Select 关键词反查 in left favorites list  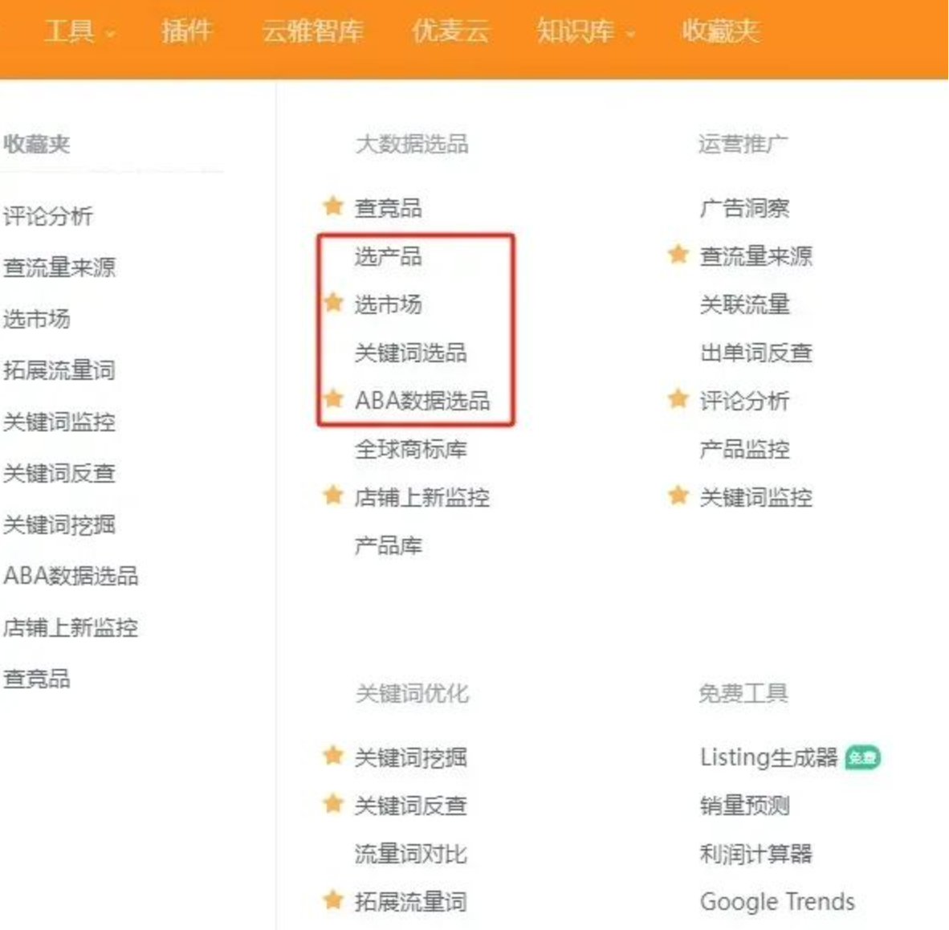tap(59, 473)
